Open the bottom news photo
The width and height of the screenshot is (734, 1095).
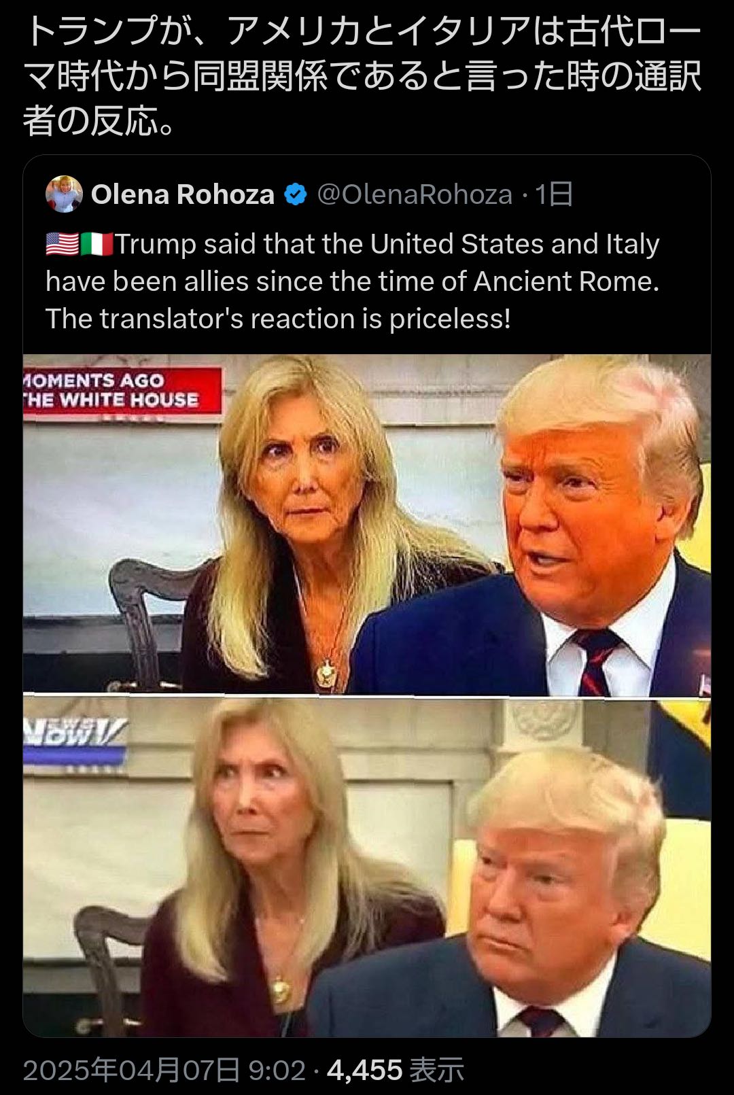[367, 867]
